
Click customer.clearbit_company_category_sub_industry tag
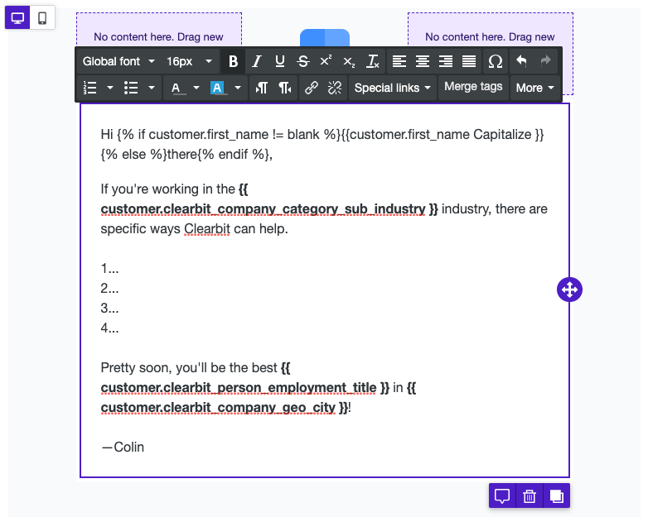263,209
